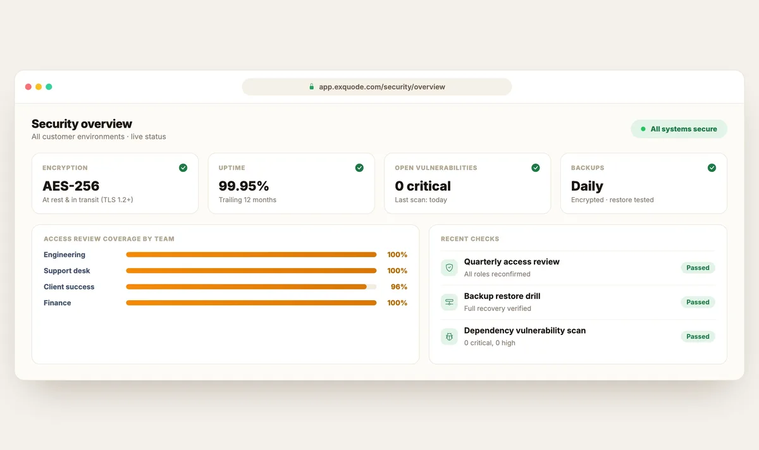Click the Full recovery verified subtitle
This screenshot has width=759, height=450.
pyautogui.click(x=498, y=308)
